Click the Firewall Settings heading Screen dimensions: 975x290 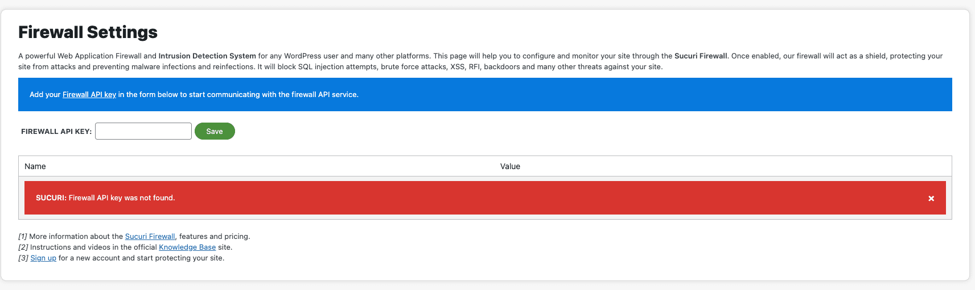coord(88,32)
